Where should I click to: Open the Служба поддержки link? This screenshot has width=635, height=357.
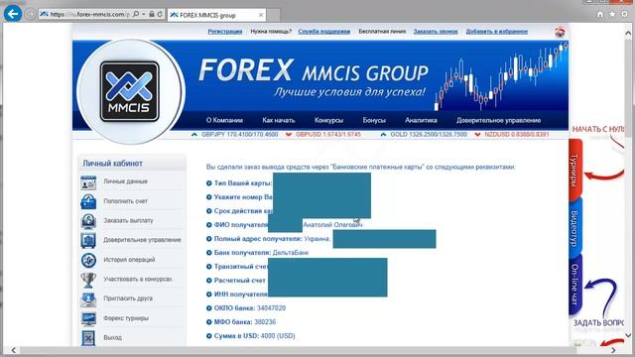324,31
